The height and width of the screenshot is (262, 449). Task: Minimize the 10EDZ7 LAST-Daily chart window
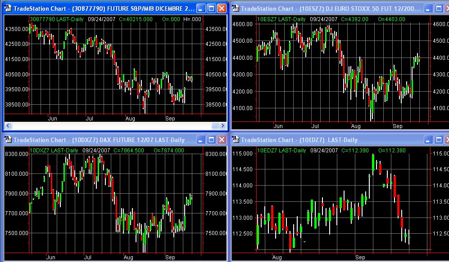coord(429,140)
